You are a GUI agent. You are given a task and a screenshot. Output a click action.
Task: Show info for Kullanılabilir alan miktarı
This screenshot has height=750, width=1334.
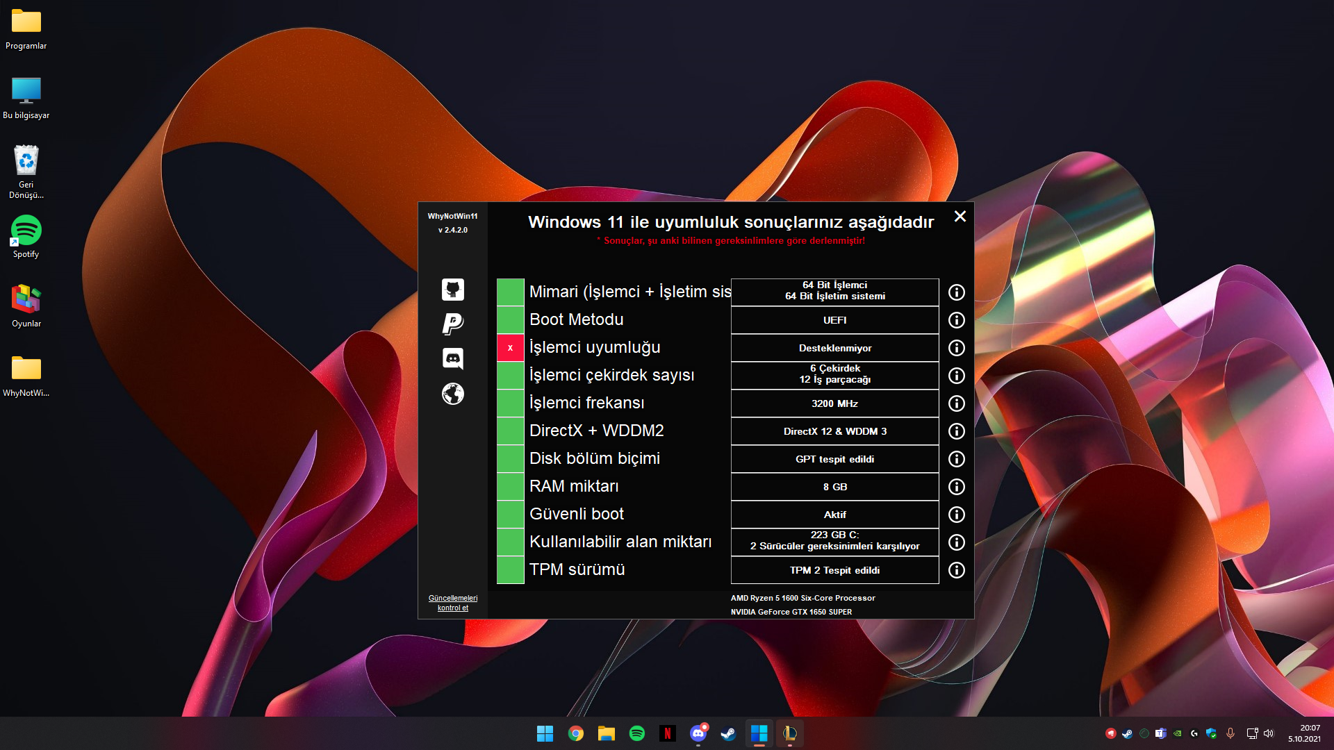coord(957,542)
